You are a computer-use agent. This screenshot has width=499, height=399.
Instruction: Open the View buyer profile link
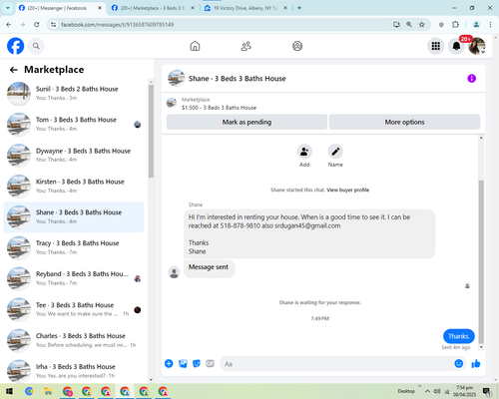point(348,190)
